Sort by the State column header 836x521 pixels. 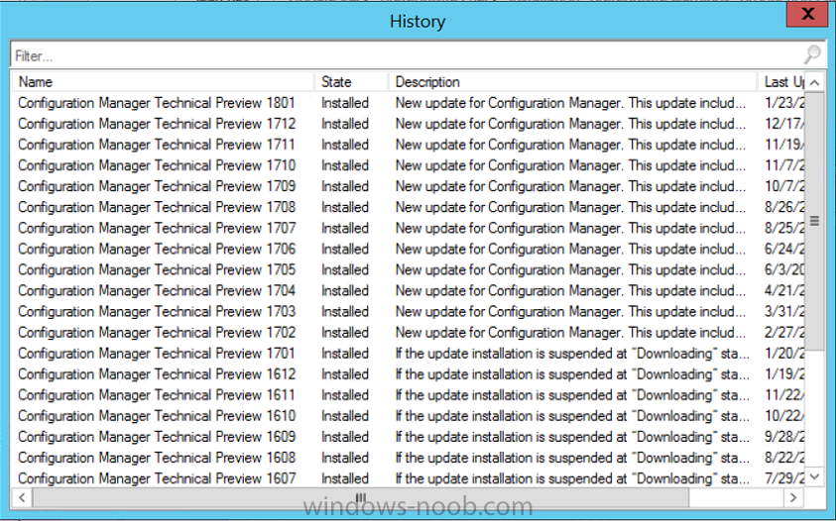(x=351, y=82)
